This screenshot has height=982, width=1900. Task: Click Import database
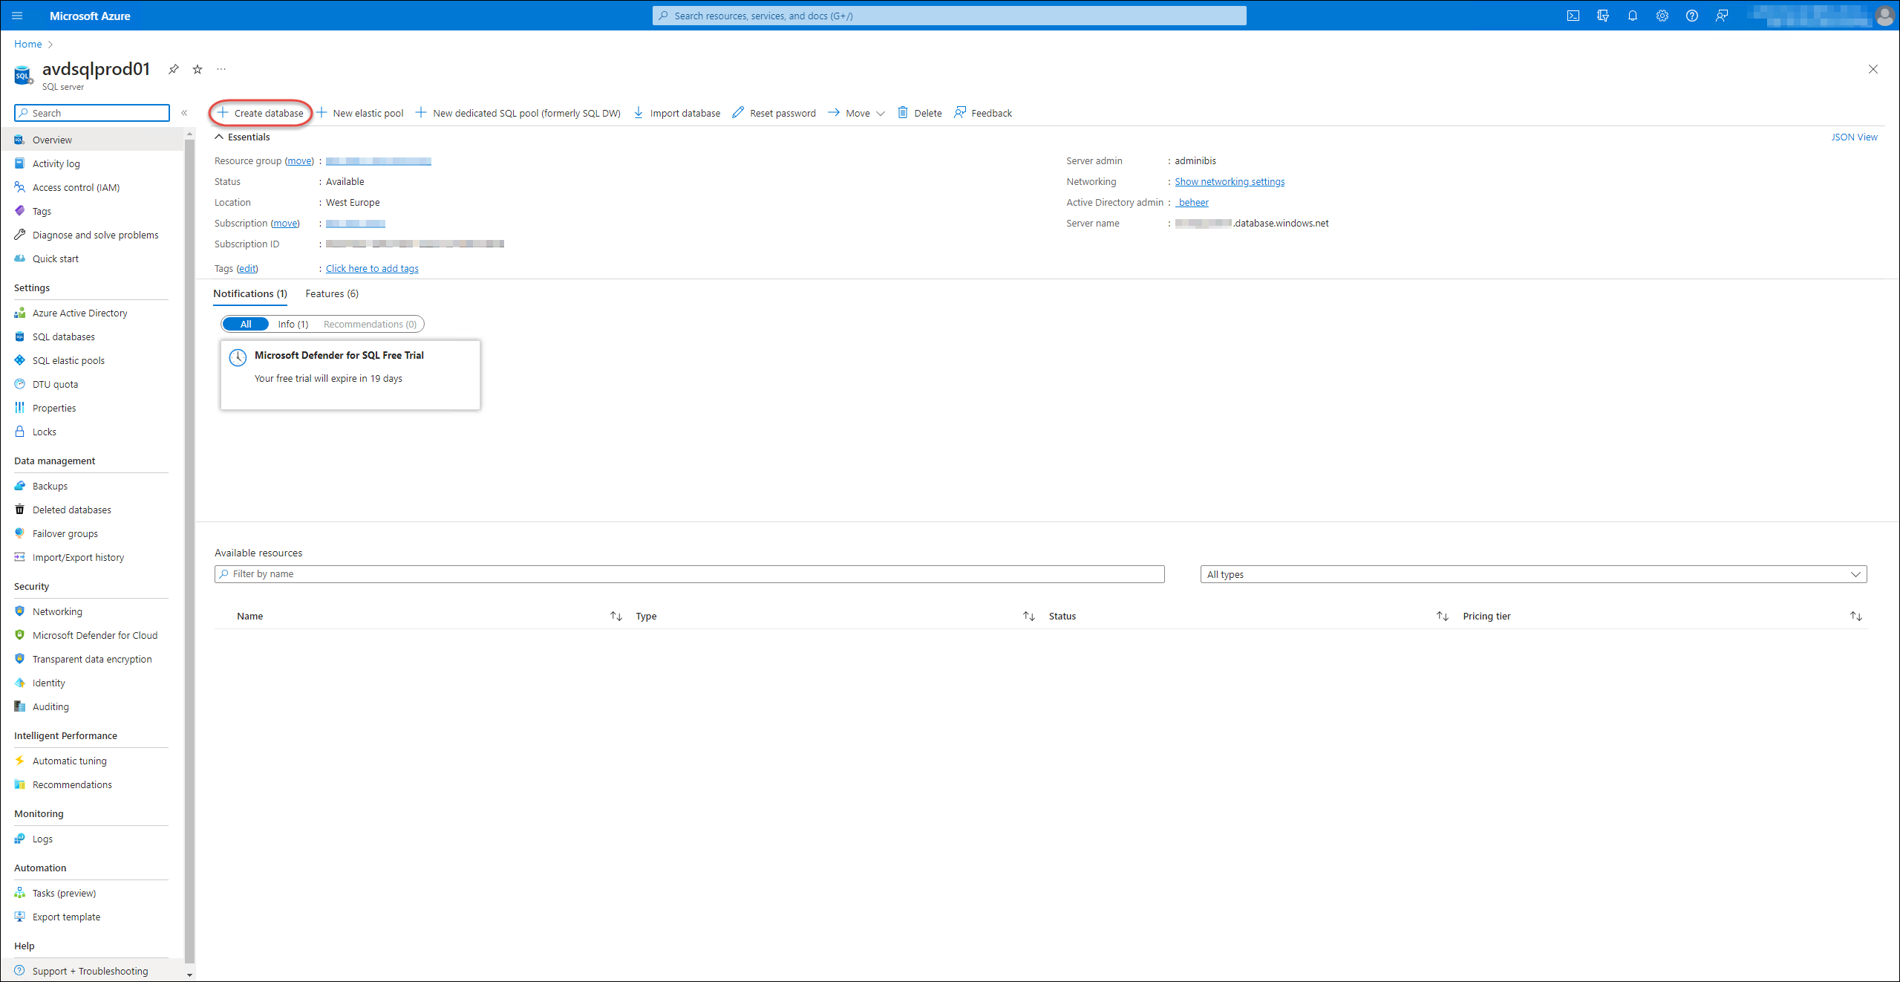[676, 113]
